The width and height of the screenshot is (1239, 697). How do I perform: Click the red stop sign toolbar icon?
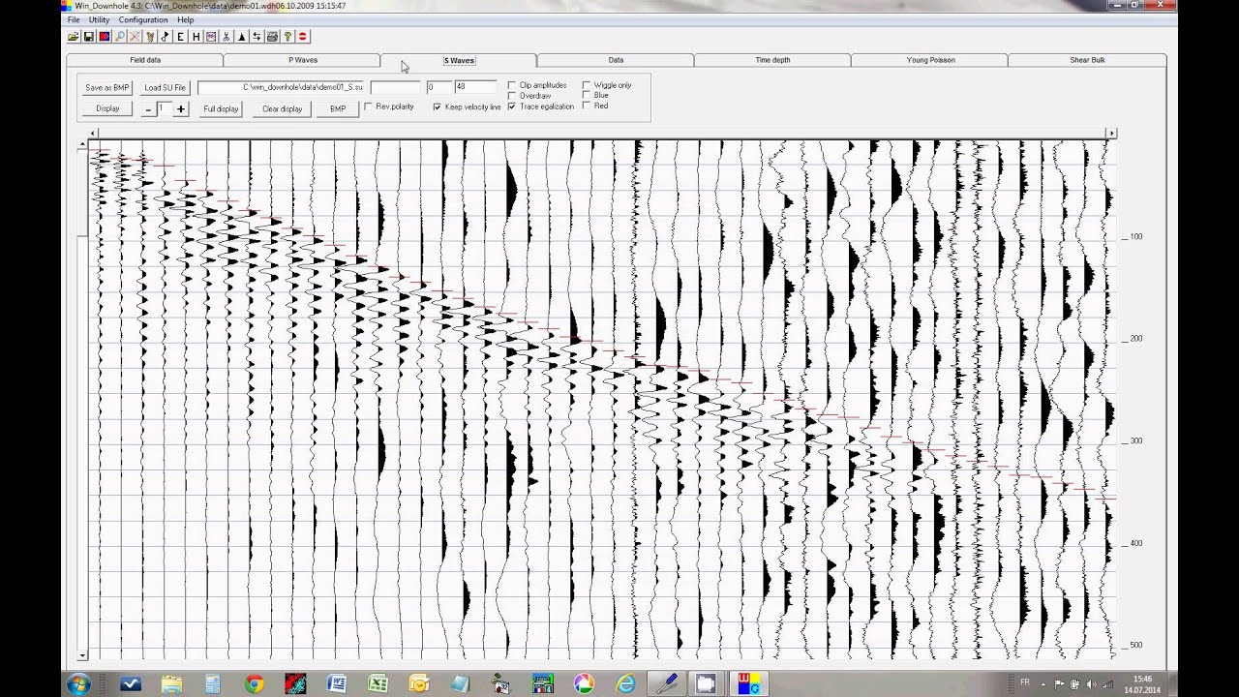click(303, 37)
